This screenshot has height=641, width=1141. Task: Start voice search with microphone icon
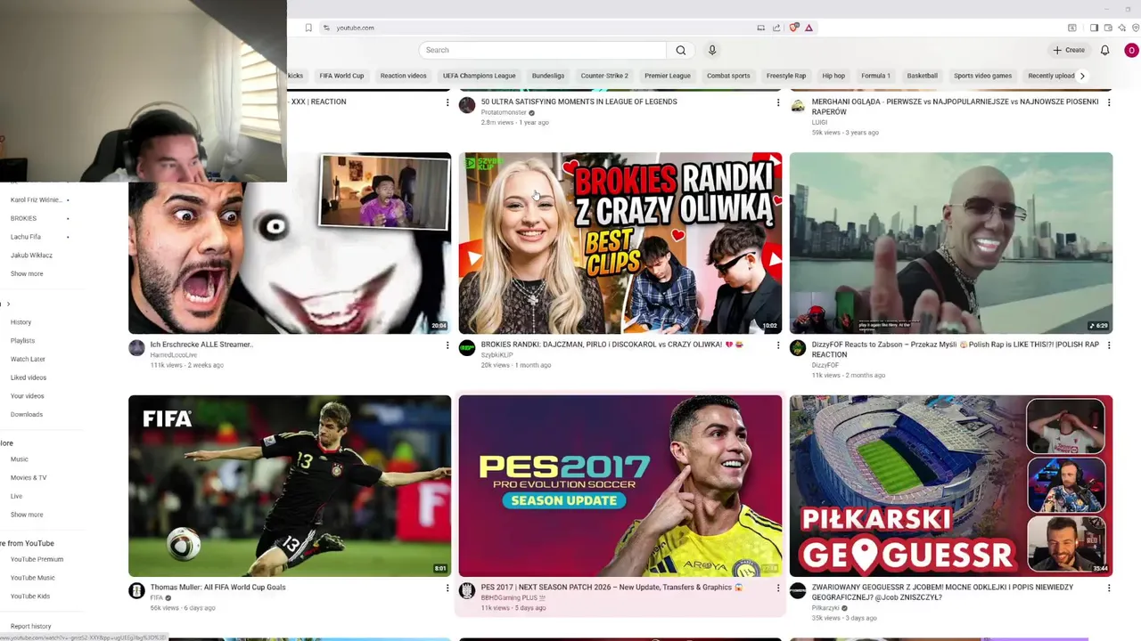point(712,50)
